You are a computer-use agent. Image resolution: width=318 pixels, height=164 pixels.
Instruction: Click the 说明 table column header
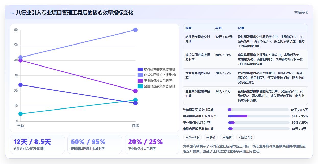(241, 28)
